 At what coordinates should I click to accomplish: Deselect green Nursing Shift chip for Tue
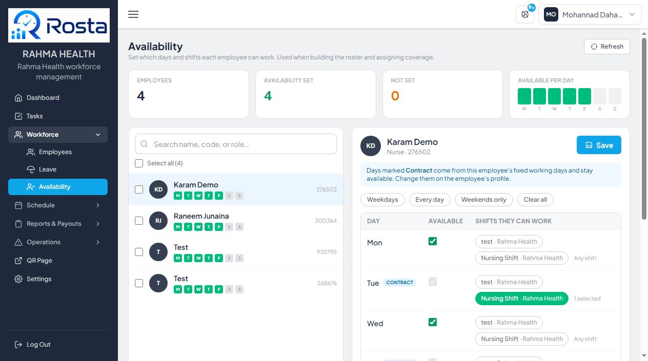point(522,299)
